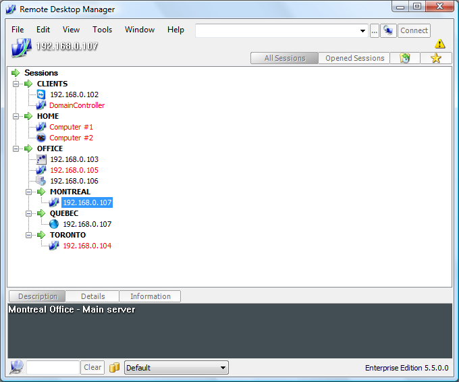Select the highlighted 192.168.0.107 under MONTREAL
The image size is (459, 382).
coord(87,202)
